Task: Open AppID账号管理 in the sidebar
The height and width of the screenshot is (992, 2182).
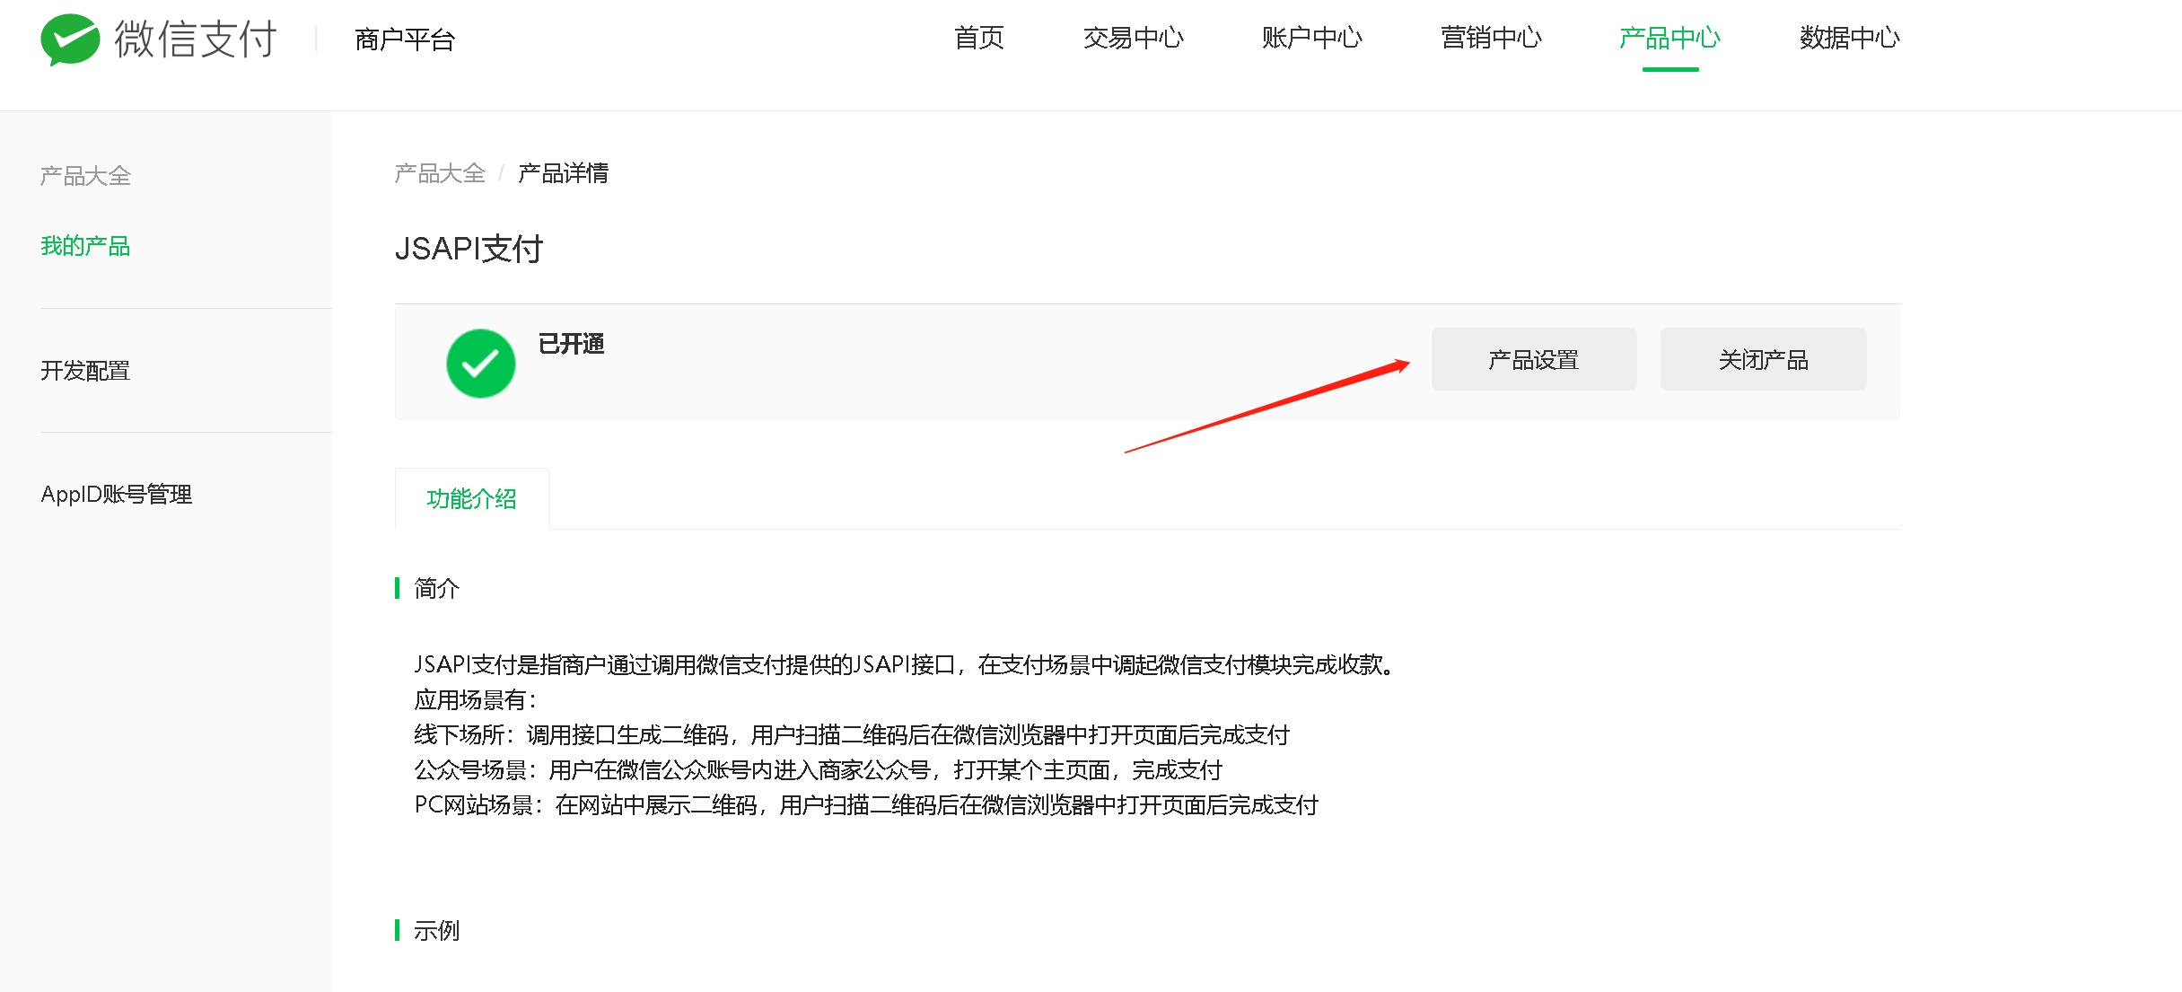Action: pos(117,495)
